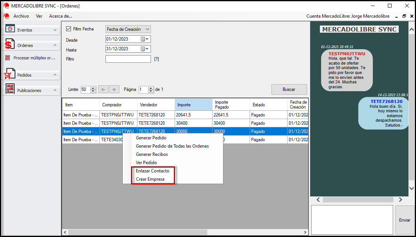
Task: Select Generar Pedido from context menu
Action: click(173, 138)
